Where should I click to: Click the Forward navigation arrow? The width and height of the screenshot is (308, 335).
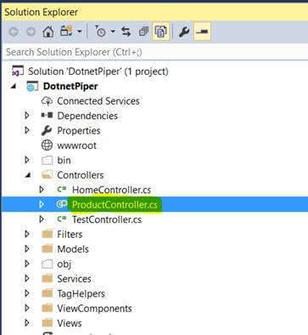(31, 31)
